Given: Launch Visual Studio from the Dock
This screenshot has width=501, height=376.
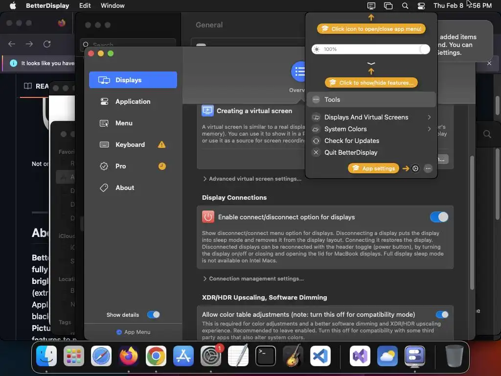Looking at the screenshot, I should pos(360,356).
